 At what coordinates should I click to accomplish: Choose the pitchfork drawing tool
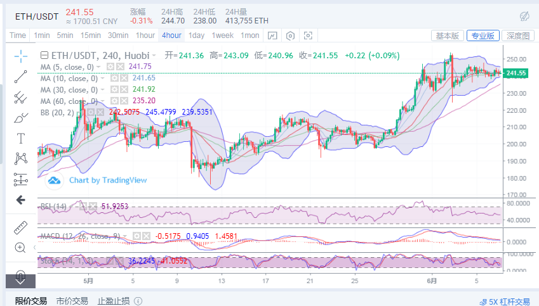click(x=21, y=97)
